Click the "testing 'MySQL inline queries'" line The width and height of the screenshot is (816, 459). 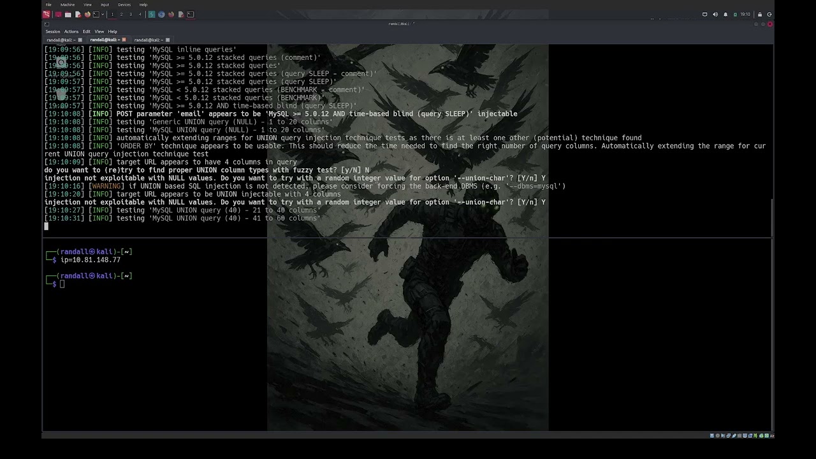click(140, 50)
